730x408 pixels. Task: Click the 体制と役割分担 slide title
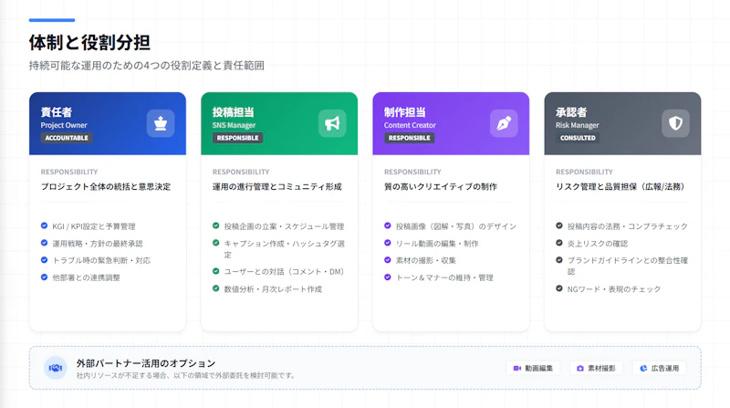coord(89,42)
